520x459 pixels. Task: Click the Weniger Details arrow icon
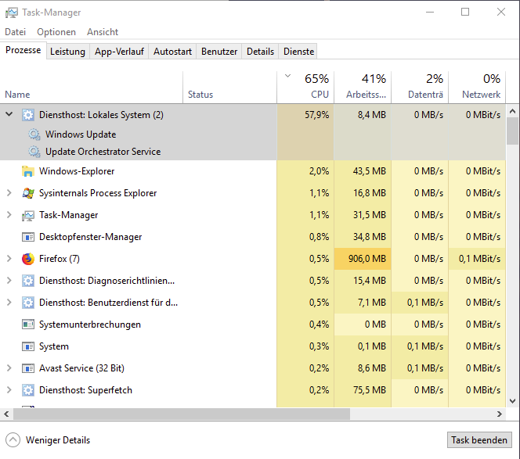[x=13, y=440]
